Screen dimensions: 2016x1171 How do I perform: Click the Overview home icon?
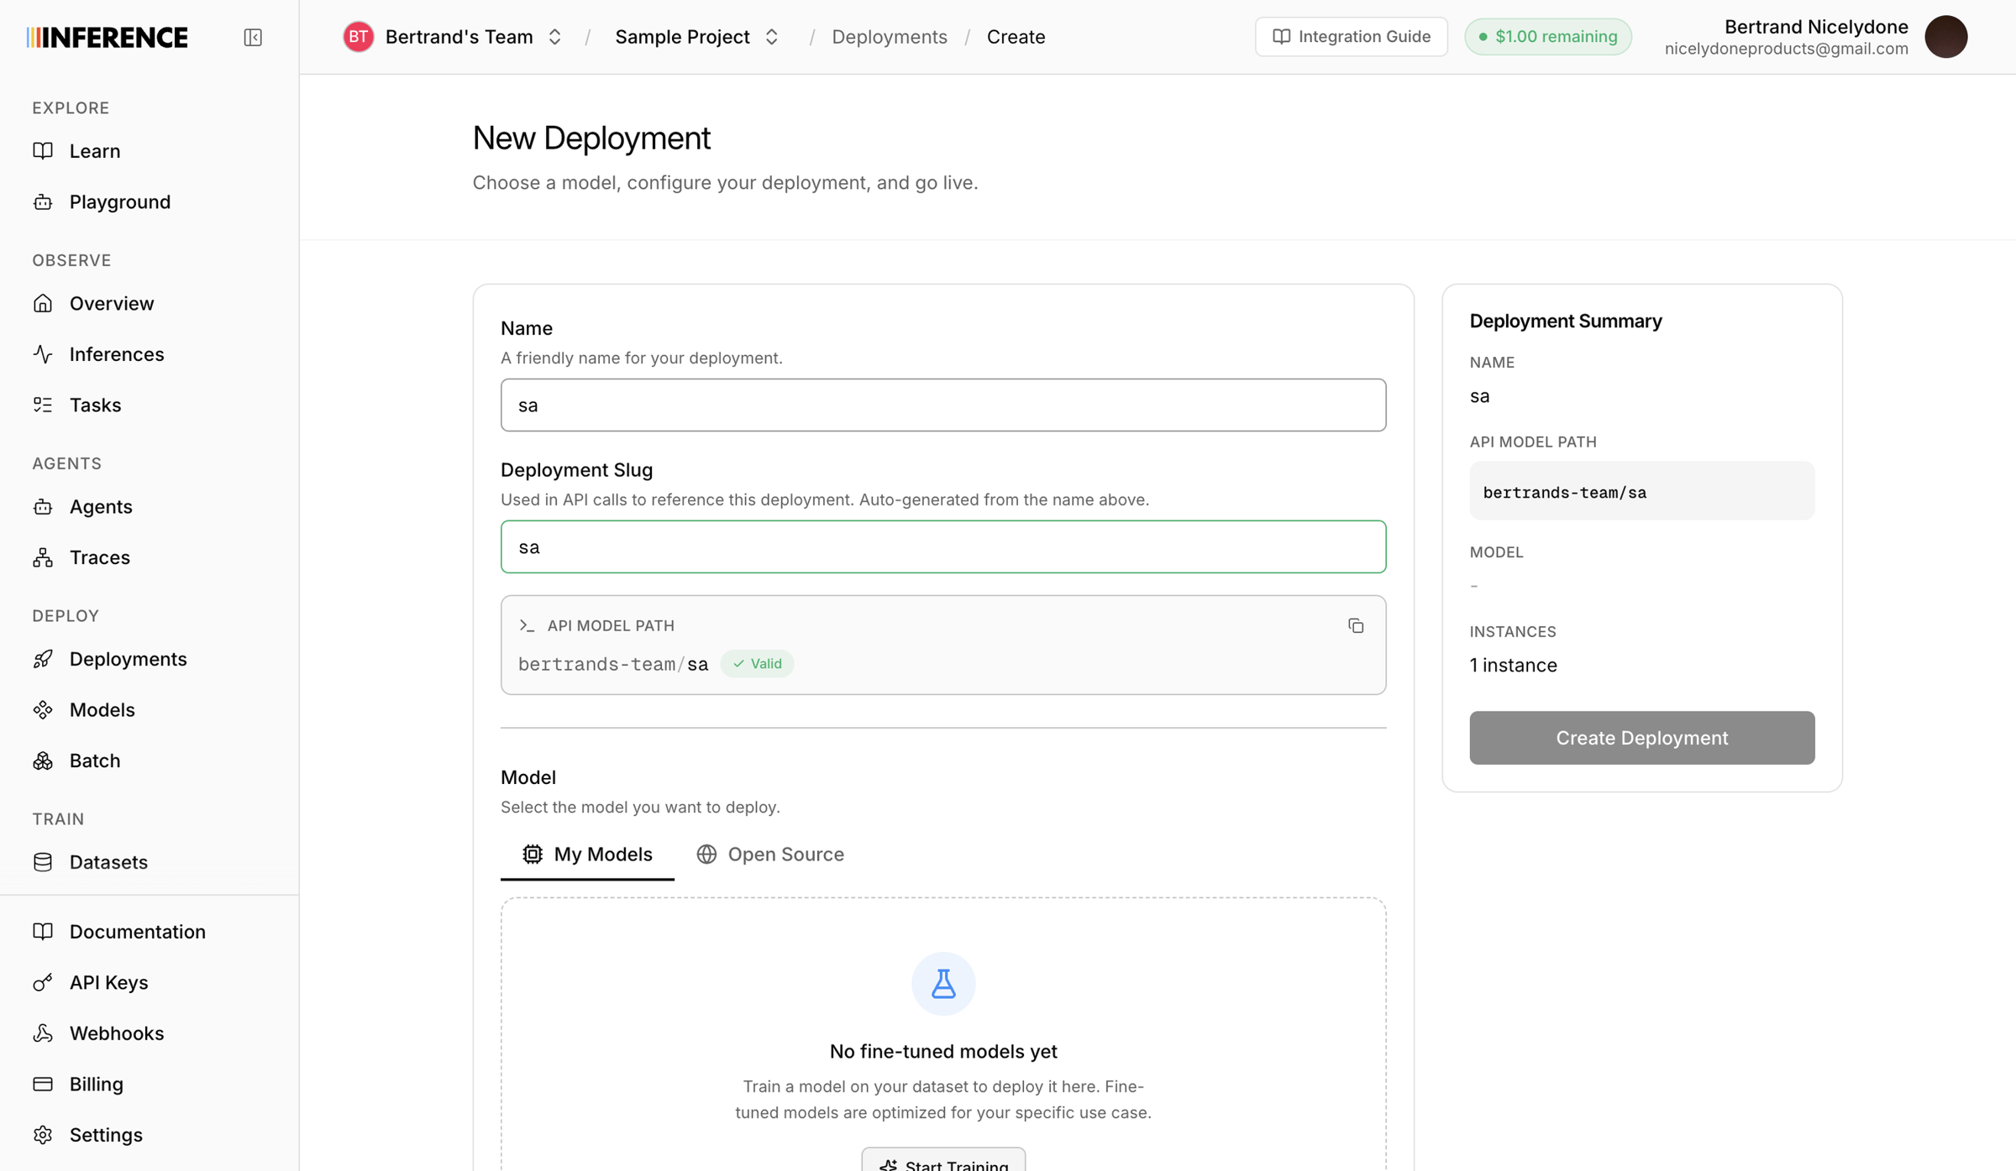tap(43, 303)
